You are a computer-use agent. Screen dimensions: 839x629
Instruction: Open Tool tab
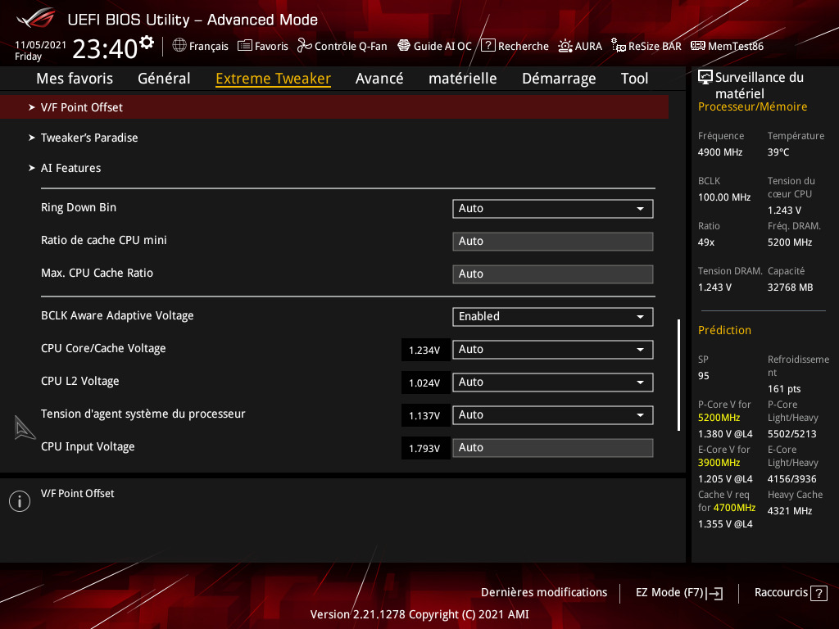click(x=634, y=79)
